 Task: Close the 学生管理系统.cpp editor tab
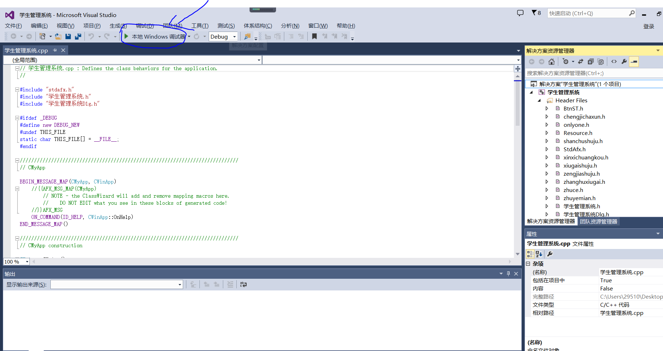click(63, 50)
